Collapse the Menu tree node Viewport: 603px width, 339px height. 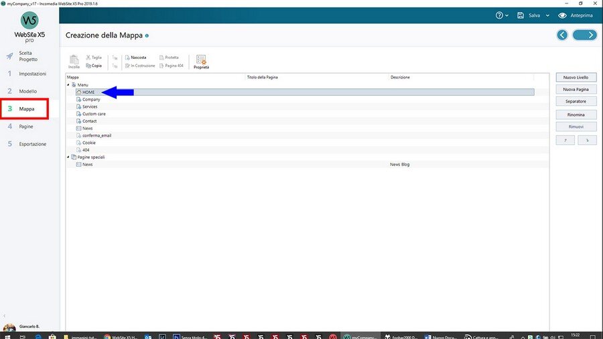coord(68,85)
